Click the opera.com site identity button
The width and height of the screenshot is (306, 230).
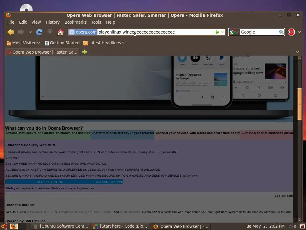pos(83,32)
